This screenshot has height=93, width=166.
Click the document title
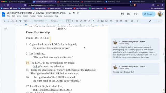click(x=36, y=13)
